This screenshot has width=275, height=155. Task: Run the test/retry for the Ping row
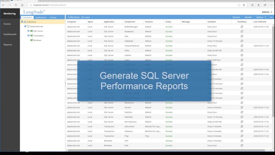(x=242, y=136)
